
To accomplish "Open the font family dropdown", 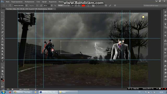I will point(26,5).
